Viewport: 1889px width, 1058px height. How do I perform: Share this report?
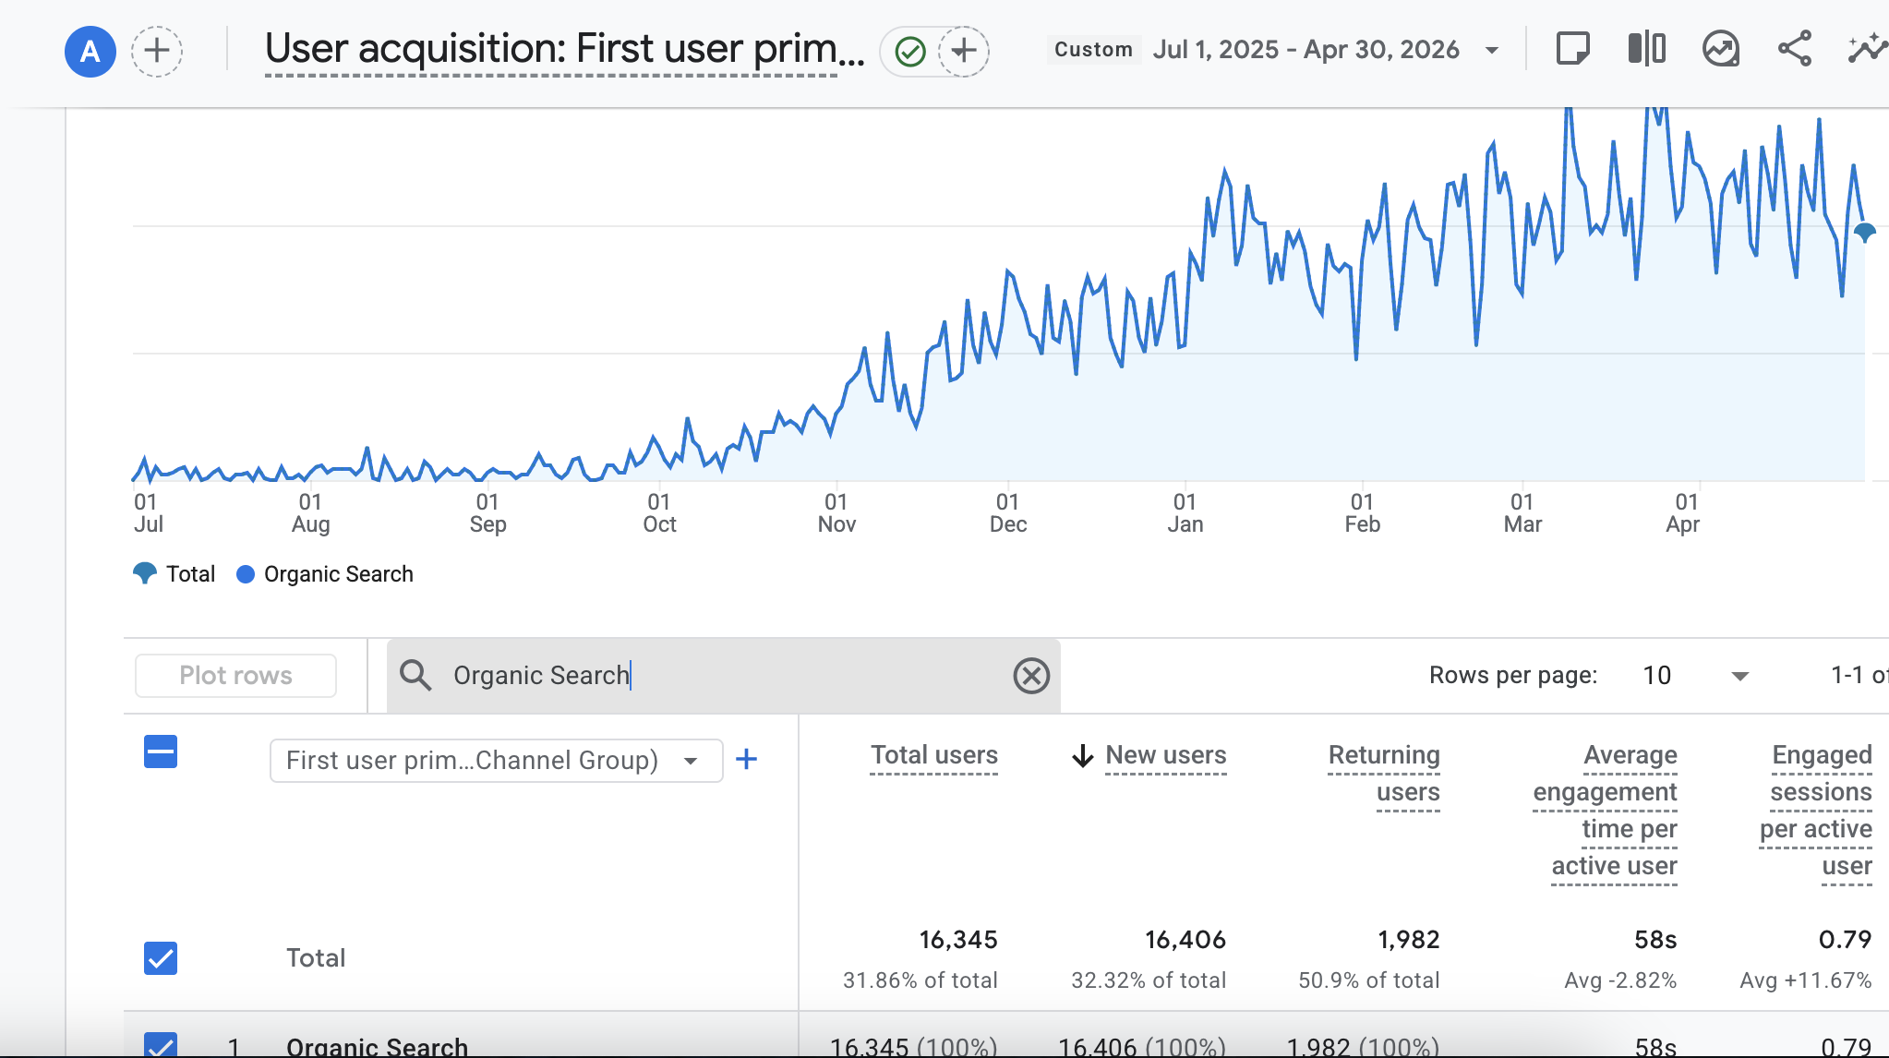click(1795, 49)
